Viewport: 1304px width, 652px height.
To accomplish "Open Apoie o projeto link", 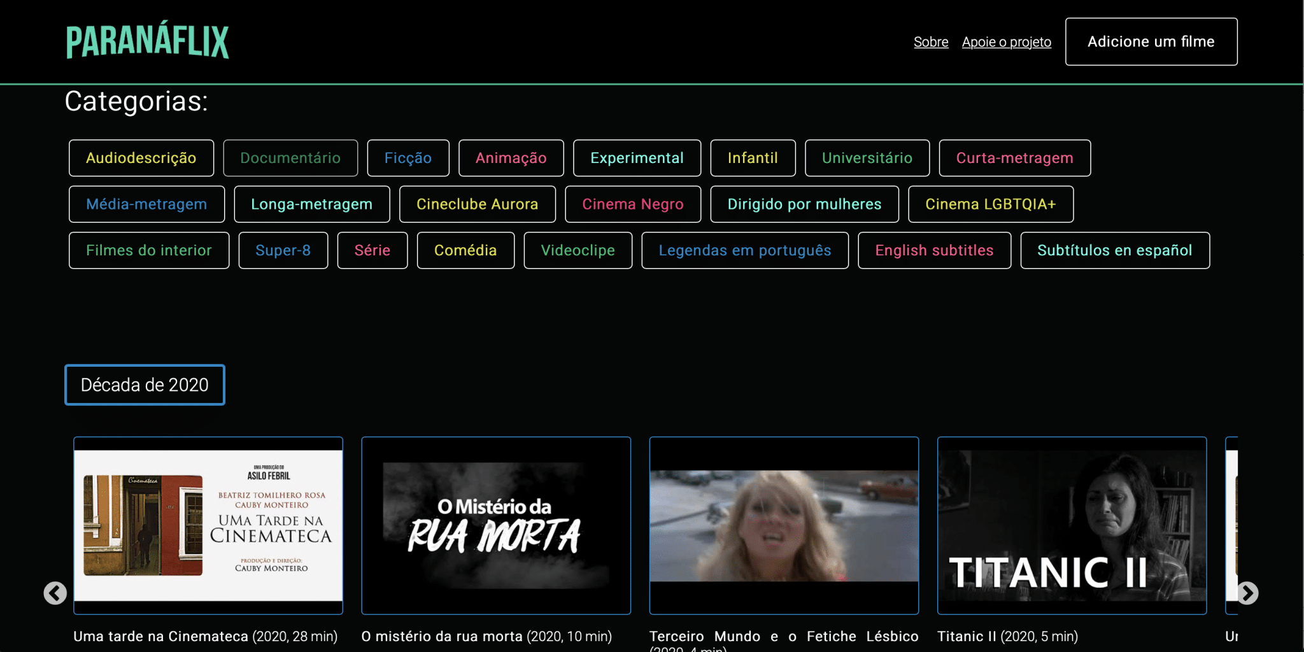I will coord(1006,42).
